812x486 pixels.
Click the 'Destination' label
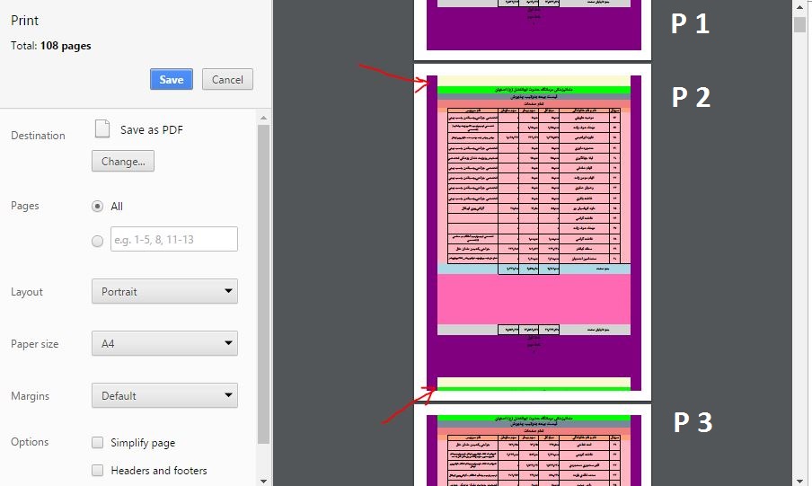coord(38,136)
